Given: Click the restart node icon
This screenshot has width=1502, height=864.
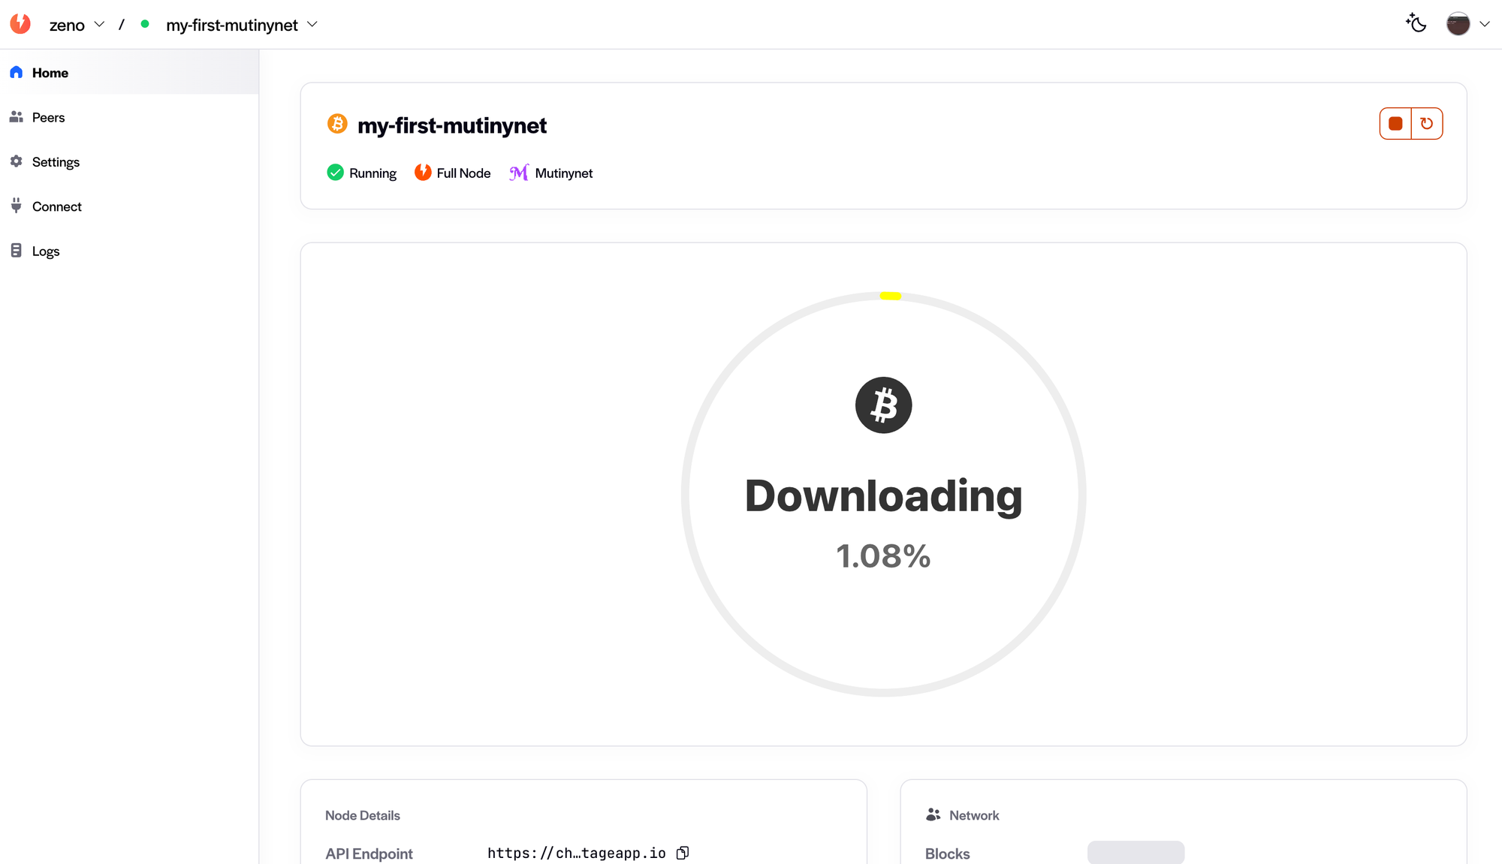Looking at the screenshot, I should 1427,124.
